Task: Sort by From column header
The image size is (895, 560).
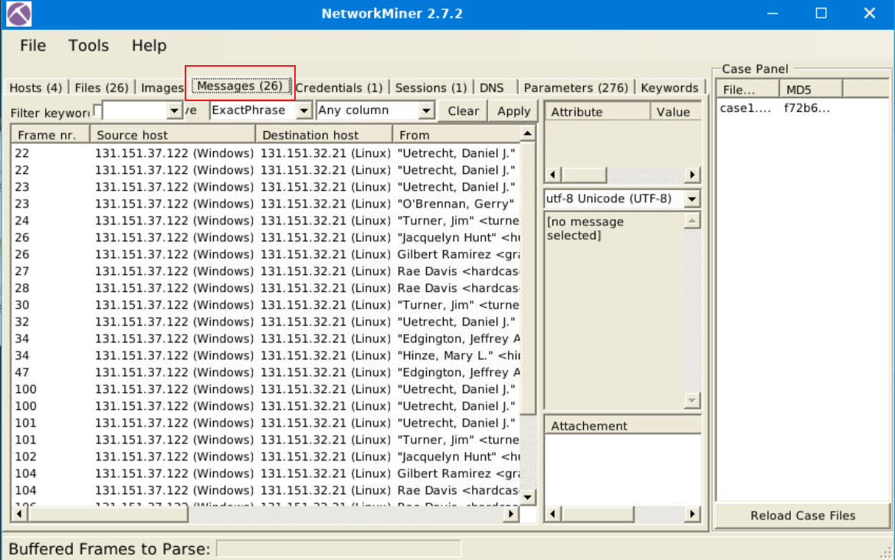Action: [456, 136]
